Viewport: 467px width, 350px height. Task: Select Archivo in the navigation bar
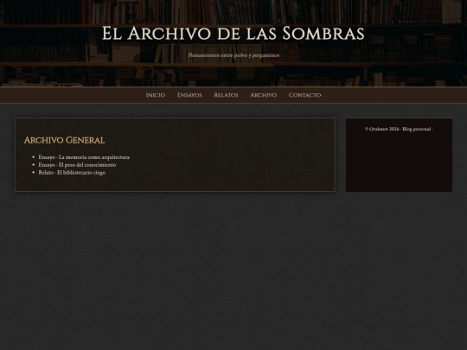click(x=263, y=95)
